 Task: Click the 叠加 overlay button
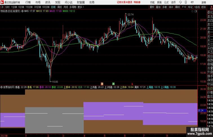point(158,7)
